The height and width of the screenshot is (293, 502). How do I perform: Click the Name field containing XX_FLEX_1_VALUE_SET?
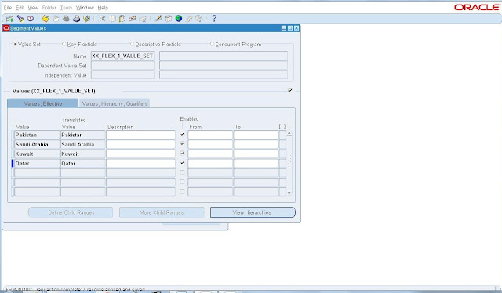coord(122,56)
